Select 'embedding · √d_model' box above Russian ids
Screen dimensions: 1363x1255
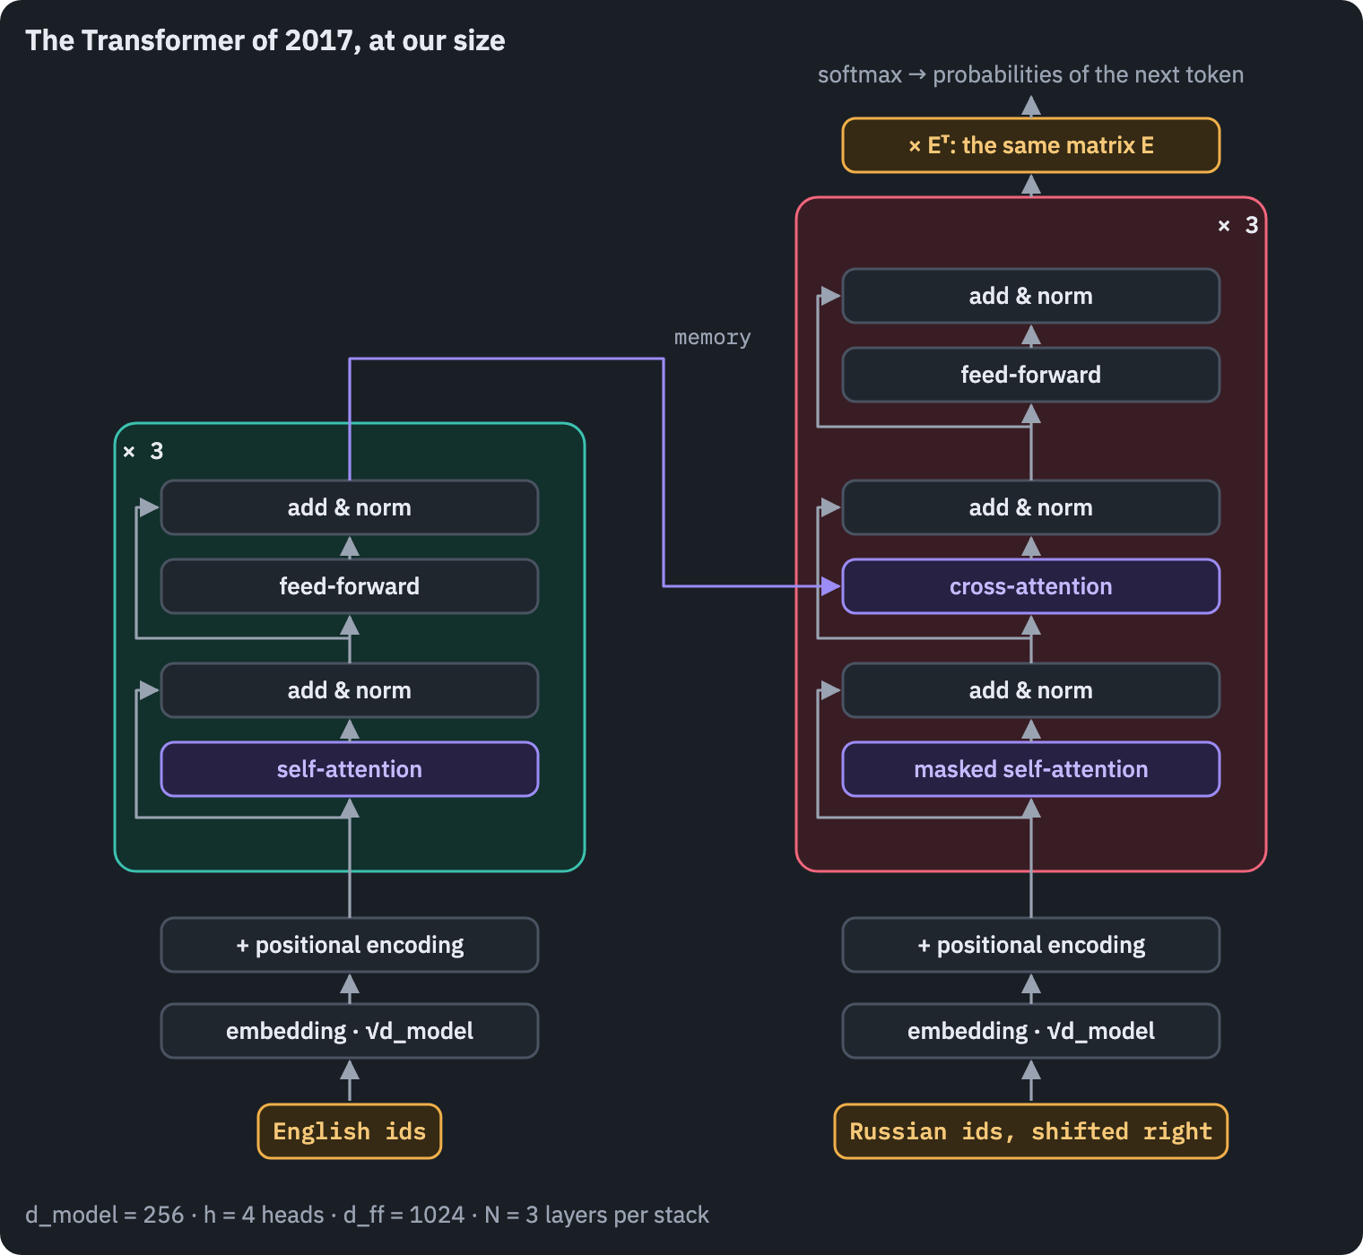(1031, 1031)
